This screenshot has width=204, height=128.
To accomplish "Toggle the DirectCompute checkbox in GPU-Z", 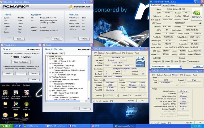I will click(188, 61).
